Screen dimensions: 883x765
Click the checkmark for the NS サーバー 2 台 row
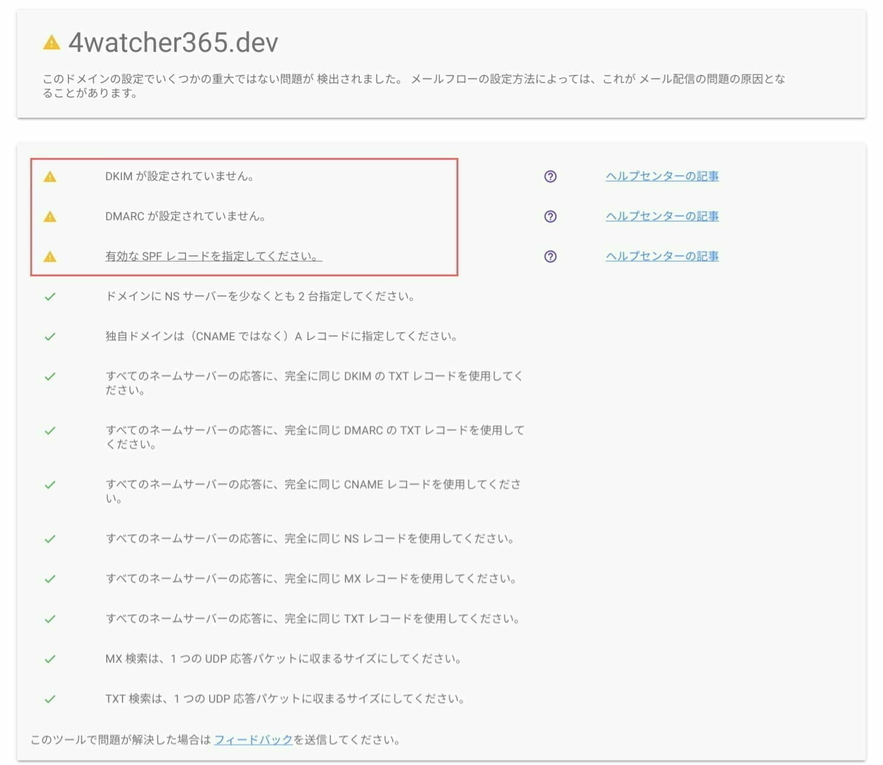click(x=50, y=297)
